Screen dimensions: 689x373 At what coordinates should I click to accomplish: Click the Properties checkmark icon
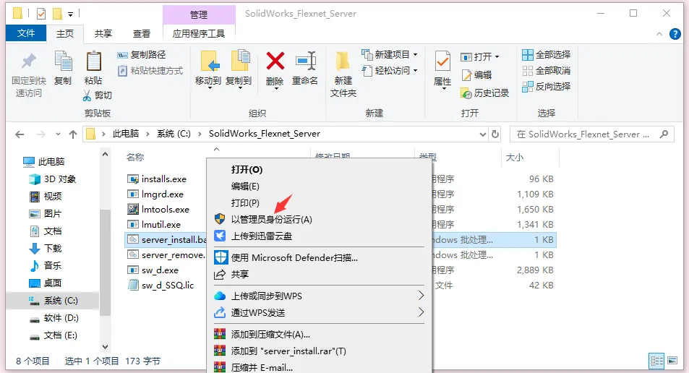442,61
